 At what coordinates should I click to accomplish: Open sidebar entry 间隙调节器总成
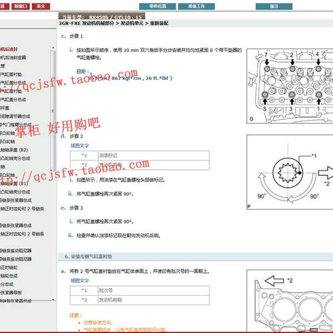15,116
